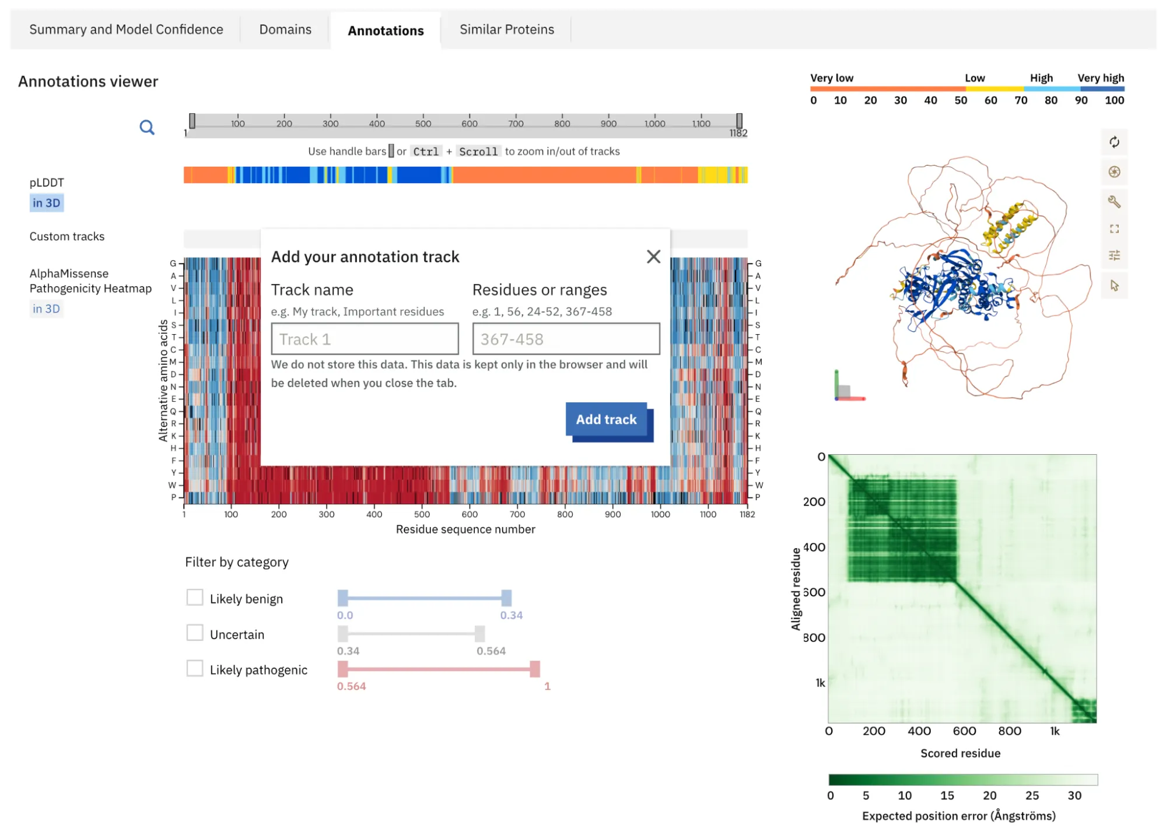Enable the Uncertain category checkbox
The image size is (1166, 828).
[195, 633]
